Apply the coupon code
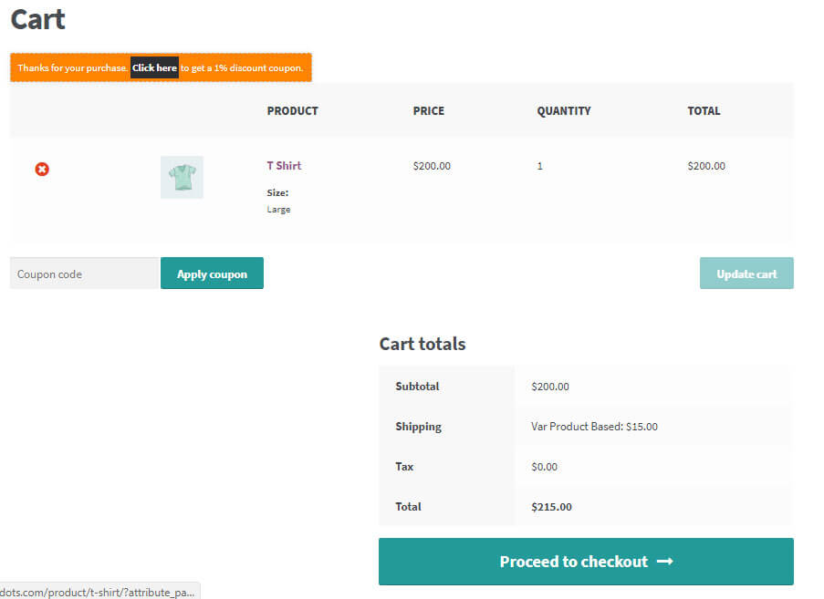The width and height of the screenshot is (824, 599). [x=212, y=273]
